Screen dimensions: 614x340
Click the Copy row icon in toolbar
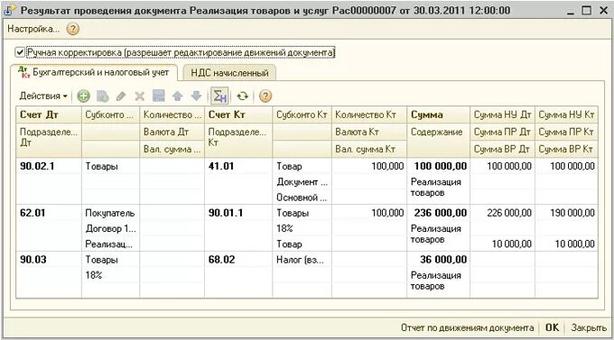(102, 96)
